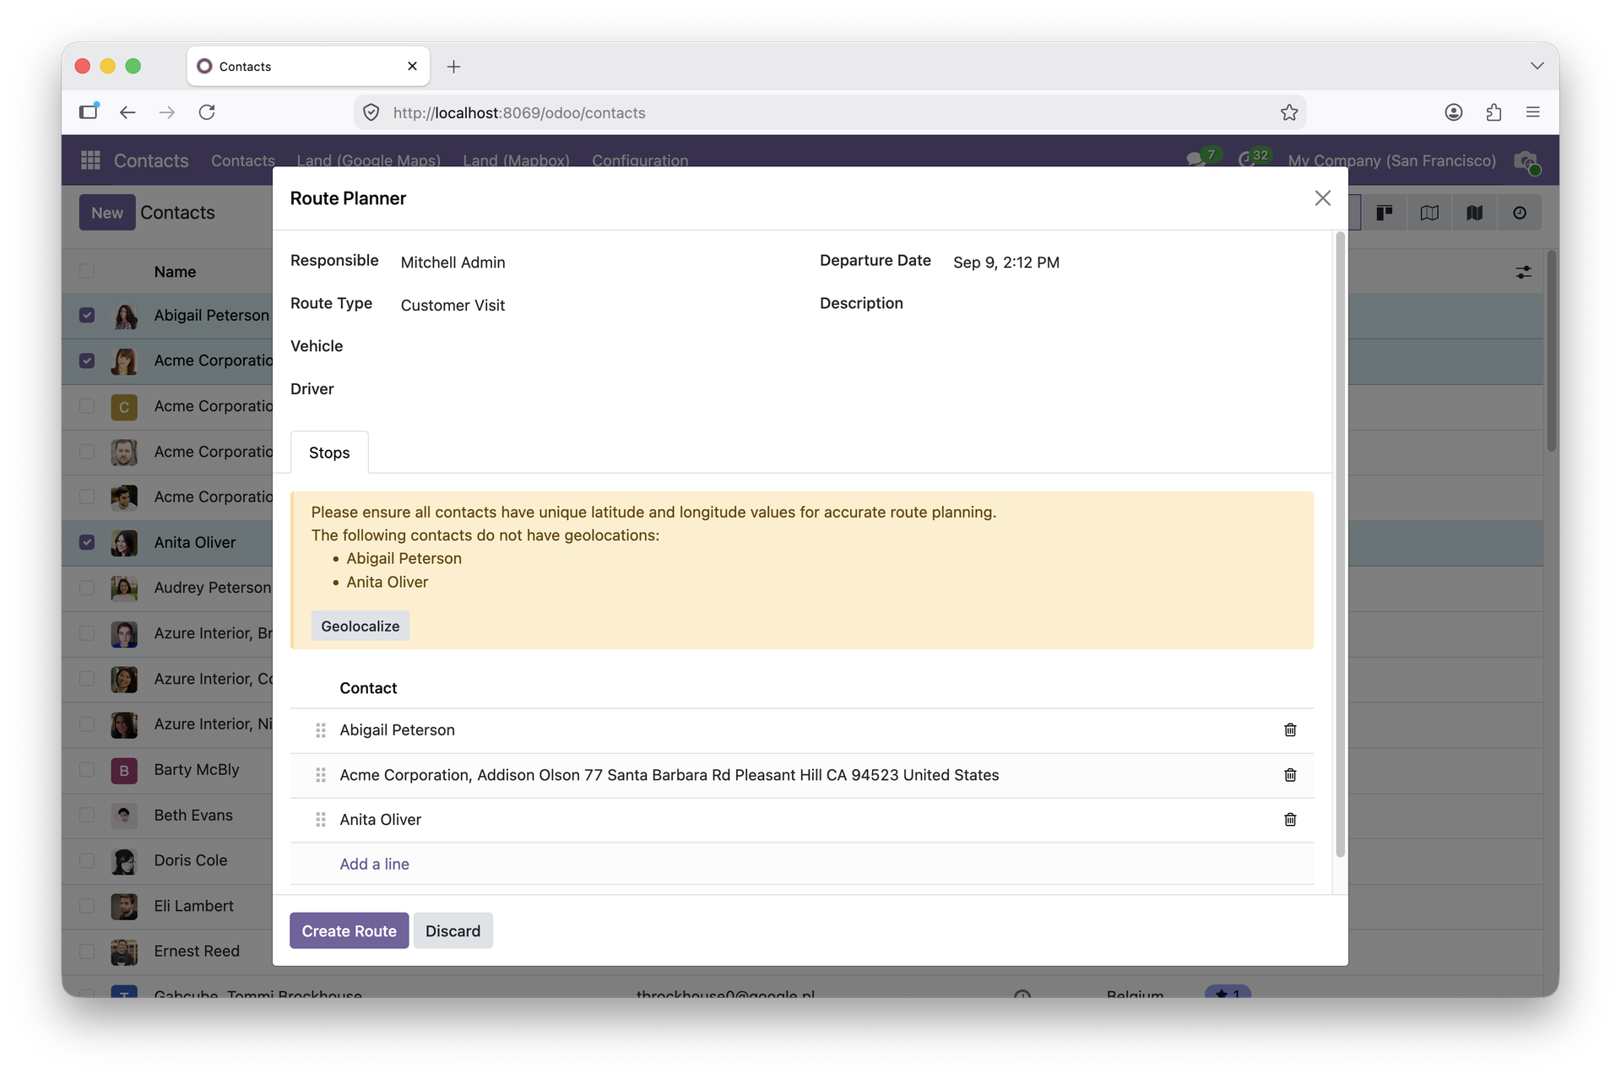Check Audrey Peterson row checkbox
Image resolution: width=1621 pixels, height=1079 pixels.
click(x=87, y=588)
